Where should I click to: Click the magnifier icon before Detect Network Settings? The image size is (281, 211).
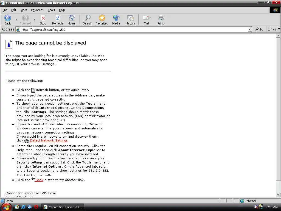tap(27, 141)
